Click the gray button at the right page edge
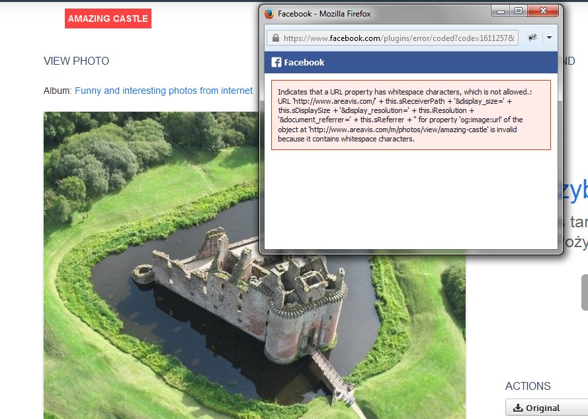Image resolution: width=588 pixels, height=419 pixels. [584, 292]
